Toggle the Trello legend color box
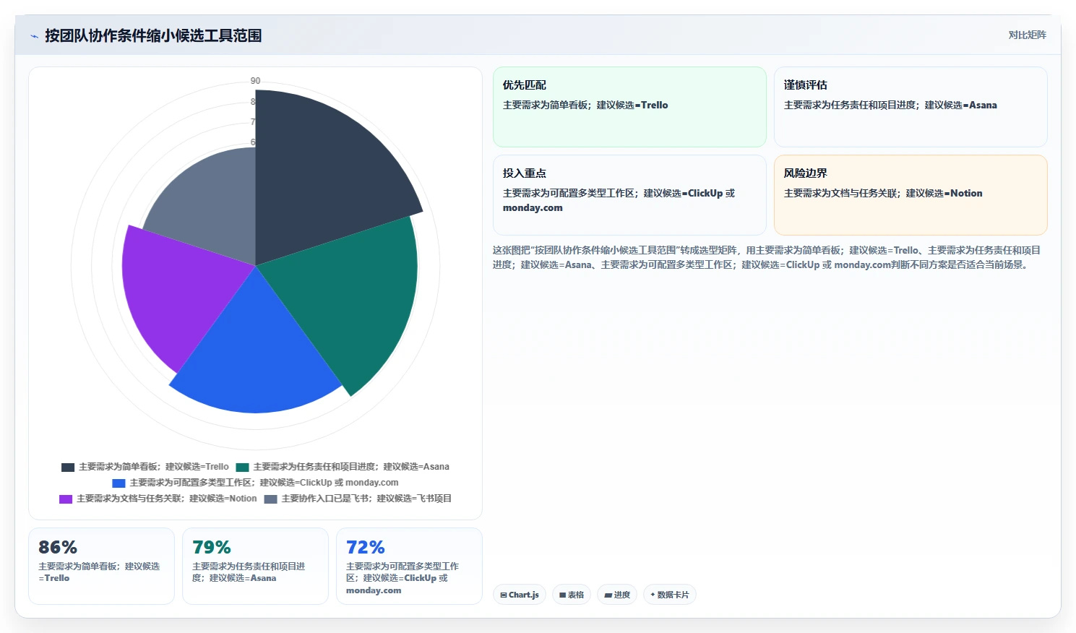Viewport: 1076px width, 633px height. [x=68, y=468]
